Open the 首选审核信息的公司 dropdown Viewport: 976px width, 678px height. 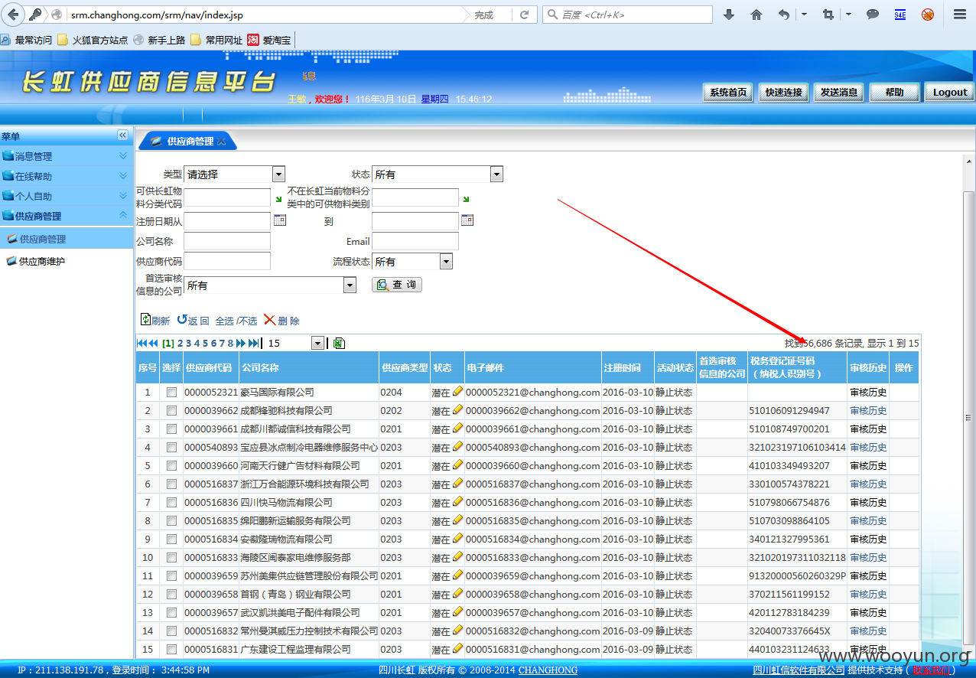point(270,285)
